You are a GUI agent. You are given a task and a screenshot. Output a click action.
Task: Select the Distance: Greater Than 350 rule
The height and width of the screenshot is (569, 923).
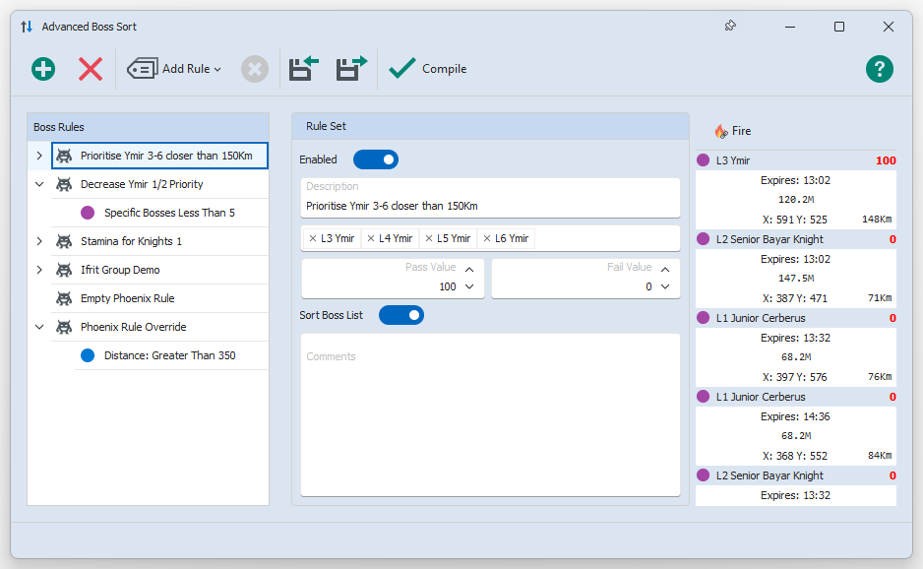(x=169, y=355)
